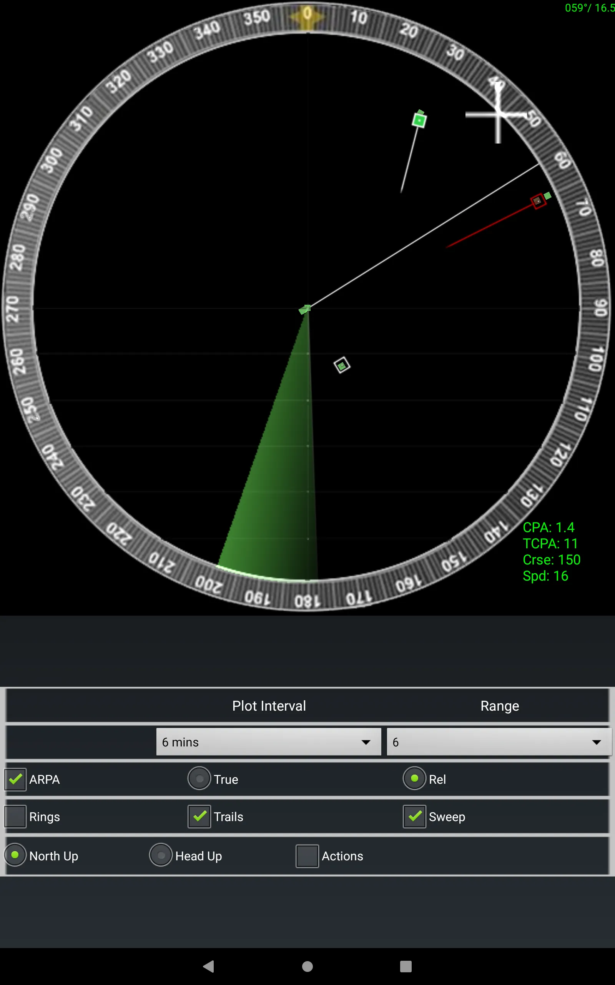Tap the Plot Interval header label
Image resolution: width=615 pixels, height=985 pixels.
[x=269, y=706]
